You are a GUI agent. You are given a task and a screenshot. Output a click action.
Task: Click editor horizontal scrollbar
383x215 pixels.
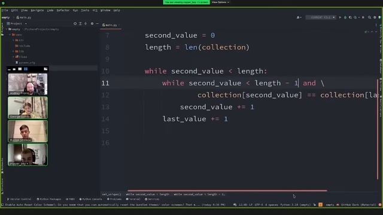point(227,191)
